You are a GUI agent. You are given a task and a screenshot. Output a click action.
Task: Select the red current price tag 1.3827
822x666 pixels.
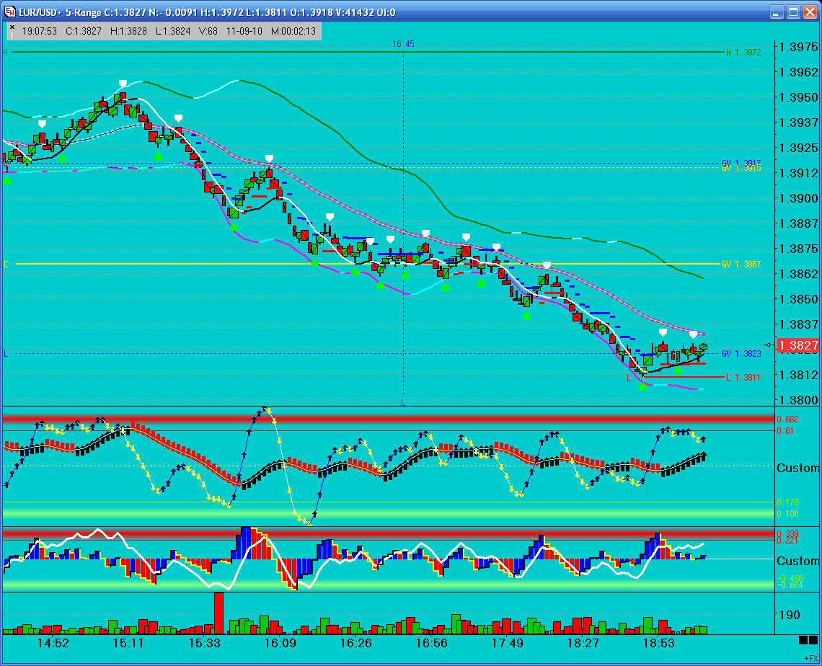[797, 345]
